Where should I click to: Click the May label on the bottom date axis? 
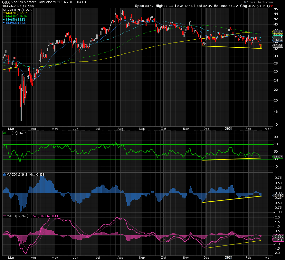coord(55,258)
